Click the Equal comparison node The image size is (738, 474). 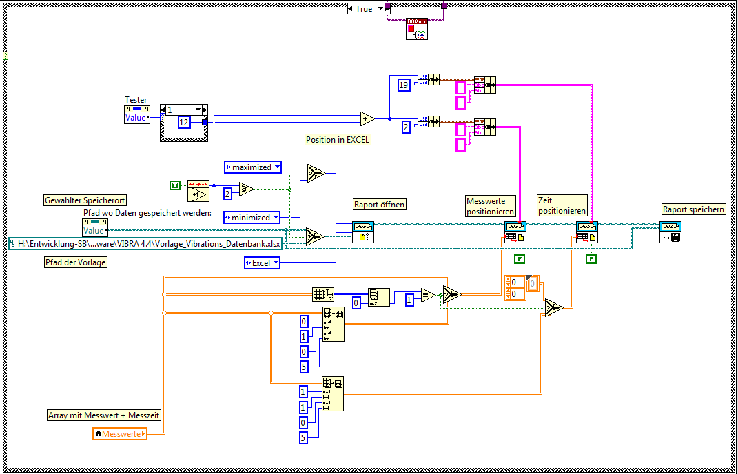pyautogui.click(x=428, y=296)
